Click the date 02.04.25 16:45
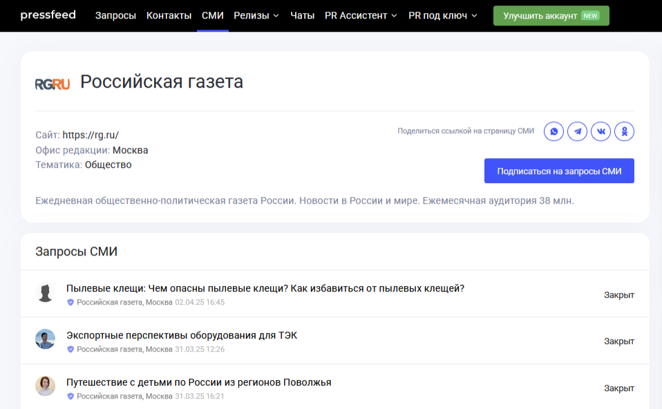 (200, 302)
